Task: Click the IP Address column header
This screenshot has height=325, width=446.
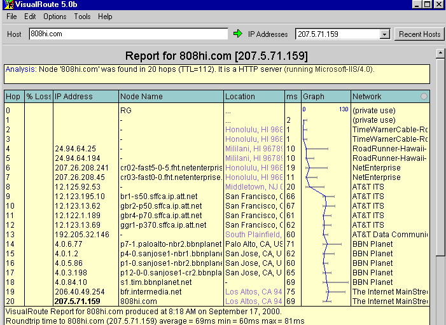Action: pyautogui.click(x=86, y=97)
